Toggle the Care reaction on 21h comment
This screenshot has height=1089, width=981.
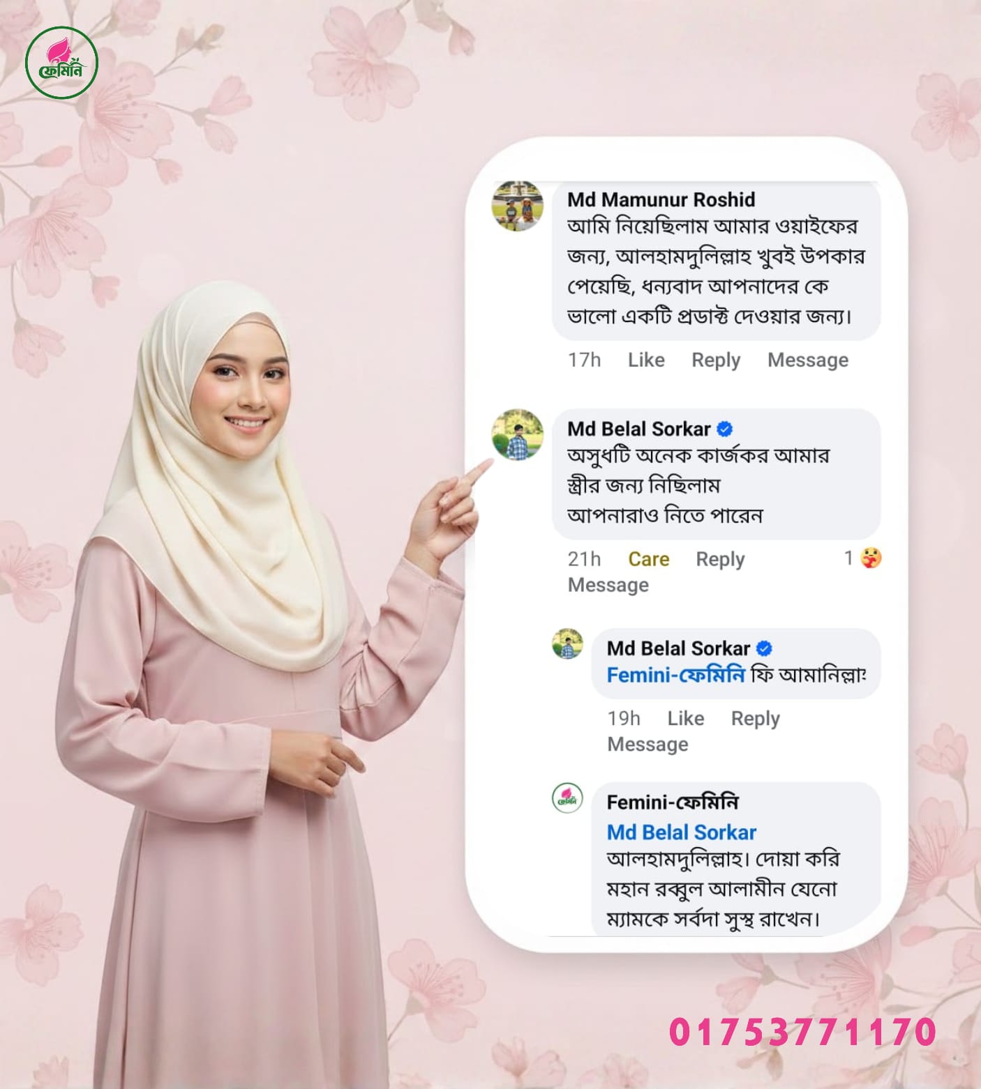[x=649, y=559]
